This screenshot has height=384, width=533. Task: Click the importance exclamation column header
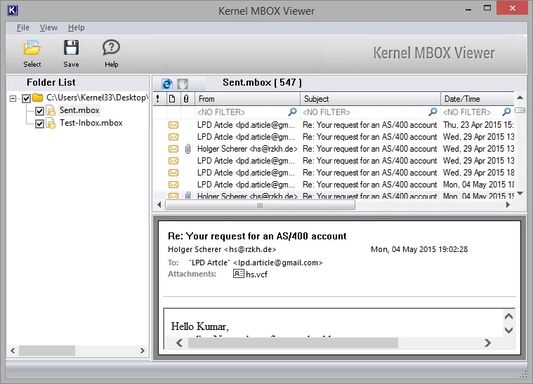(x=158, y=99)
